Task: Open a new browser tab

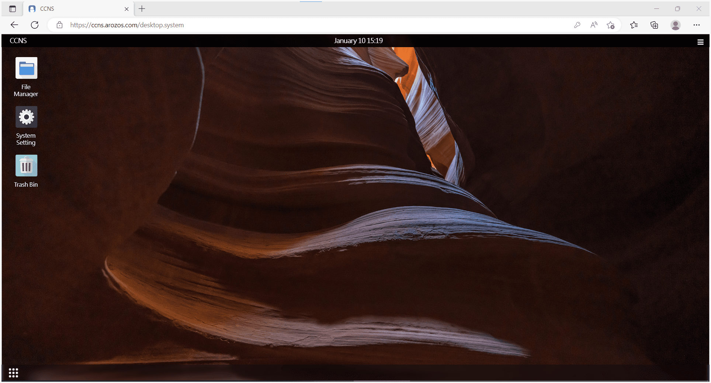Action: [x=142, y=8]
